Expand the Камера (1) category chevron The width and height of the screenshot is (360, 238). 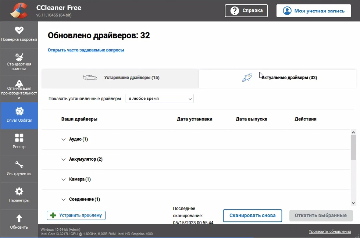pyautogui.click(x=63, y=179)
